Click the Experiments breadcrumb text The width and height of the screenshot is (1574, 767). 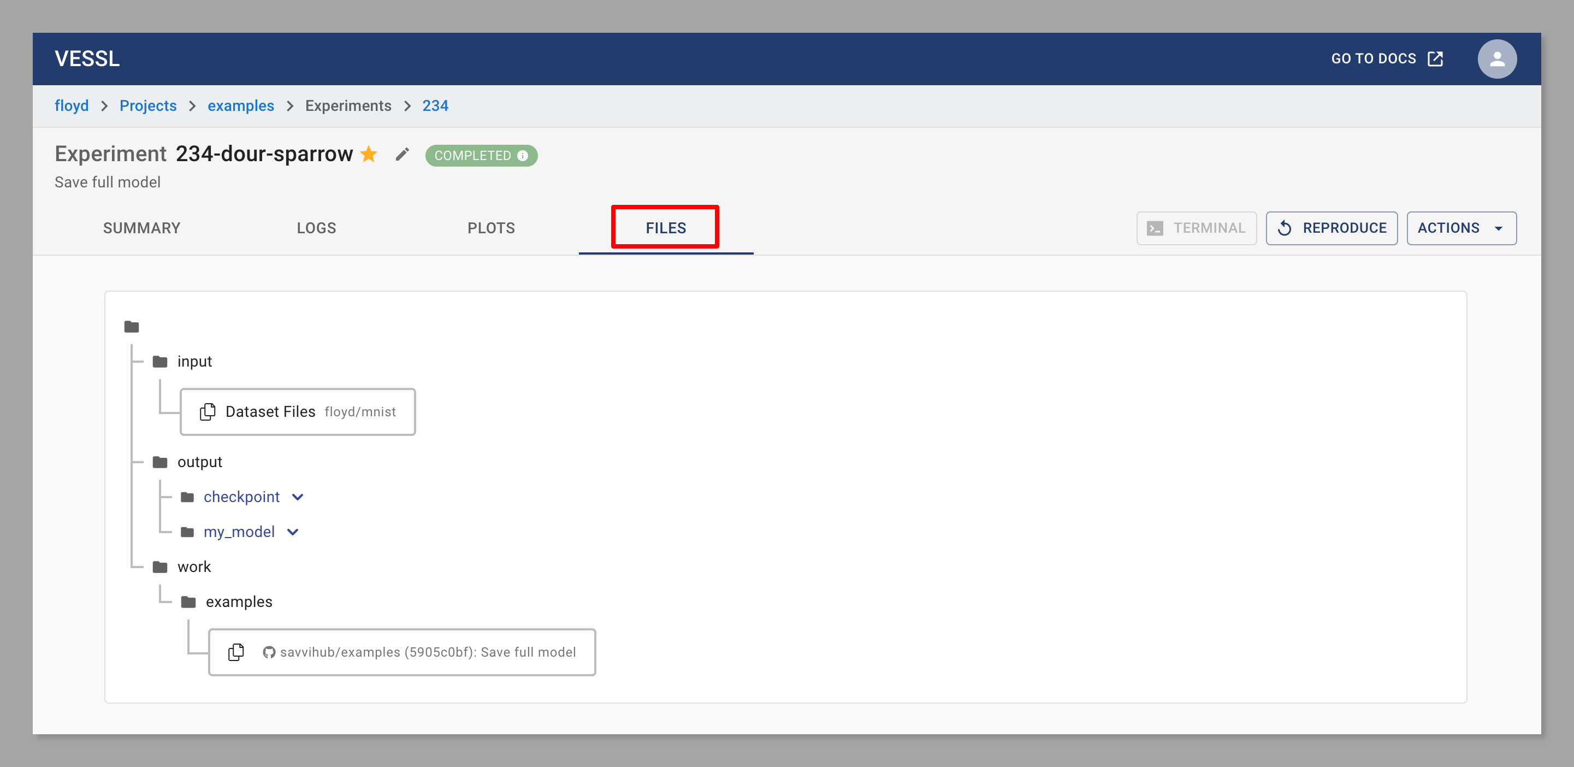point(348,106)
